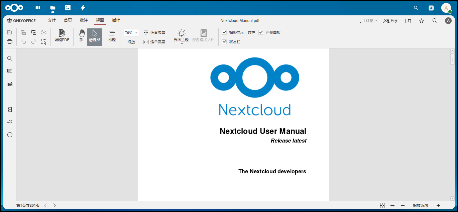This screenshot has width=458, height=212.
Task: Click the 分享 share button
Action: [x=390, y=21]
